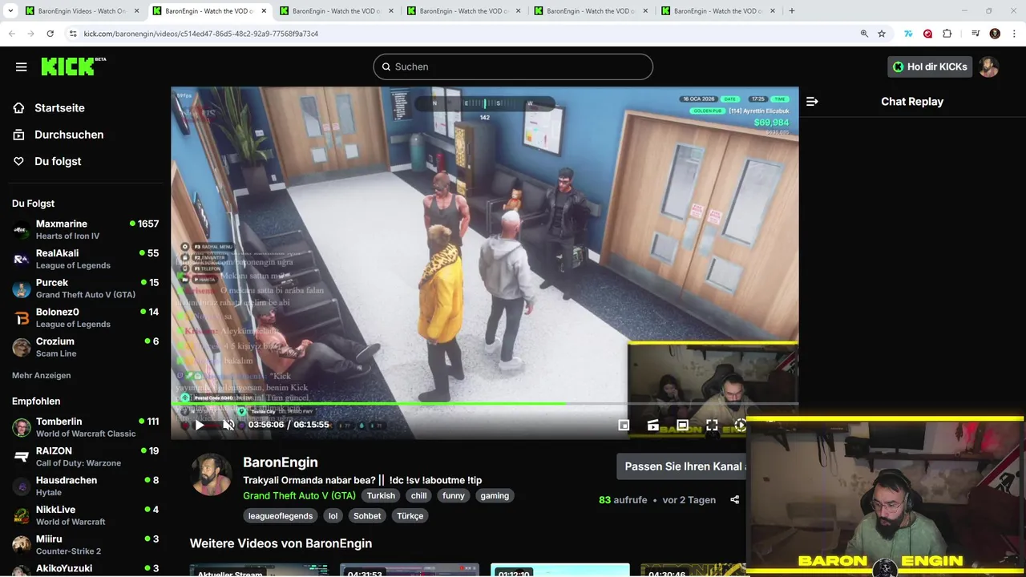Click the address bar URL

(x=201, y=34)
